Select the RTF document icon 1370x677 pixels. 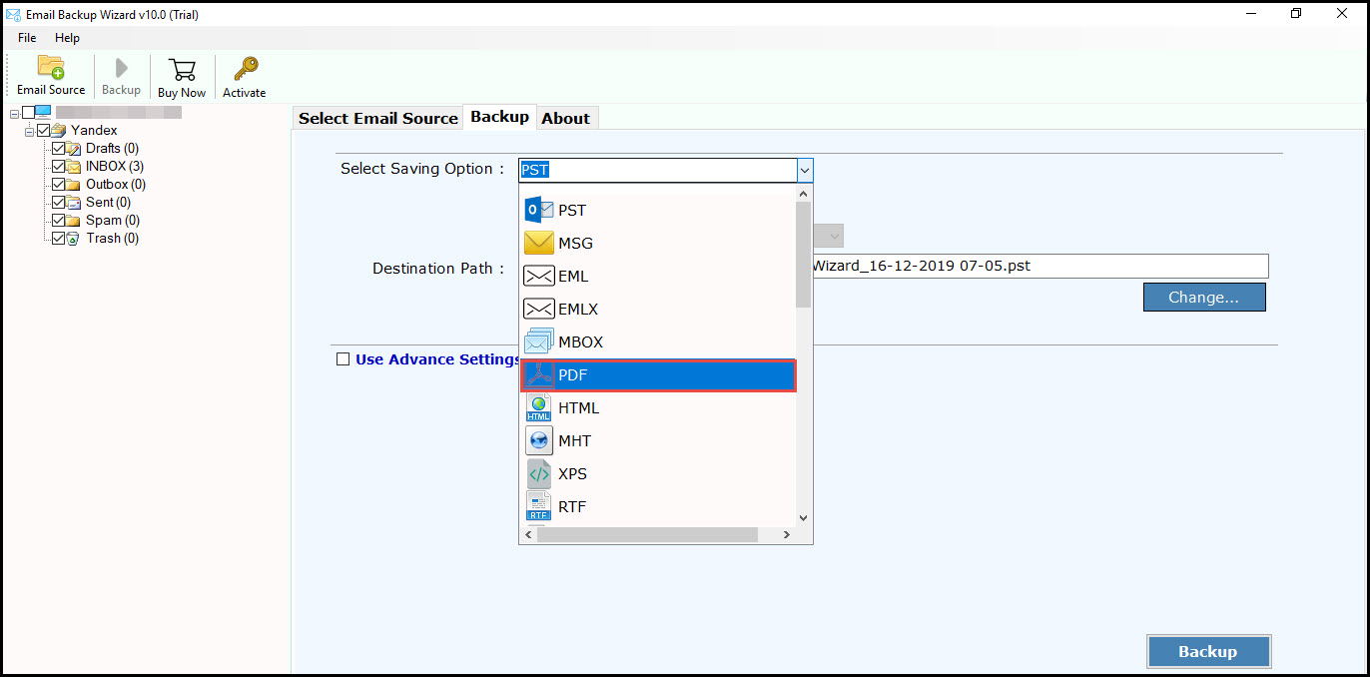coord(539,506)
